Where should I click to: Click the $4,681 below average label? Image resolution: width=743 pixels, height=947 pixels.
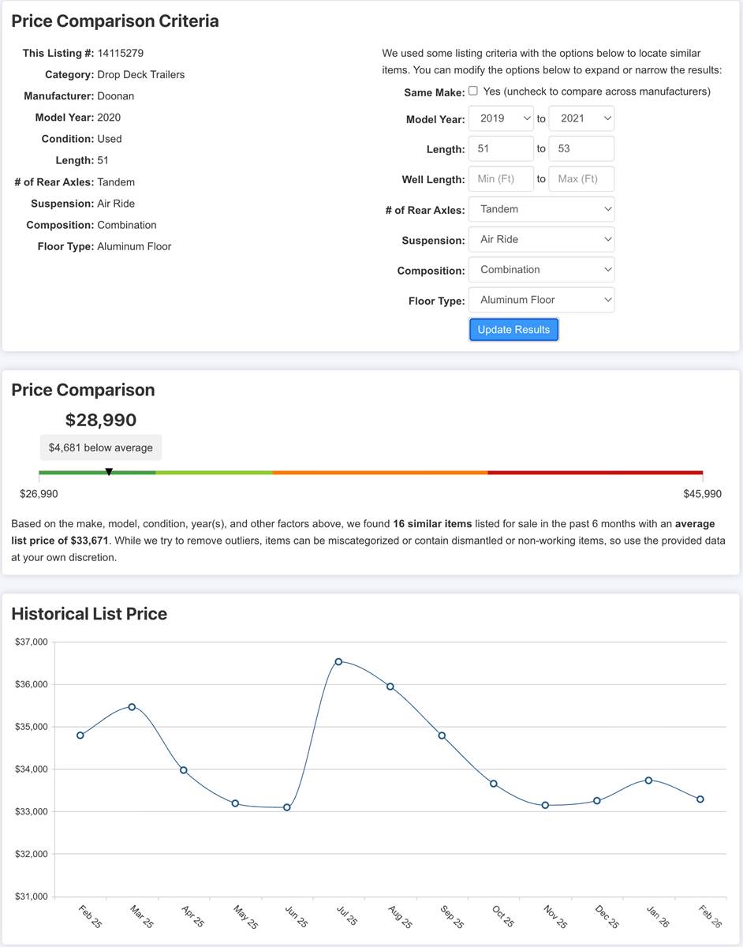101,447
